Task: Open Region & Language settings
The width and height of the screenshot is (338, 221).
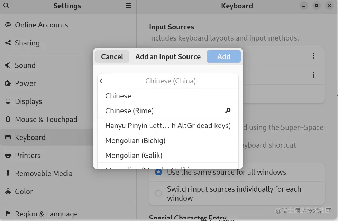Action: click(x=46, y=214)
